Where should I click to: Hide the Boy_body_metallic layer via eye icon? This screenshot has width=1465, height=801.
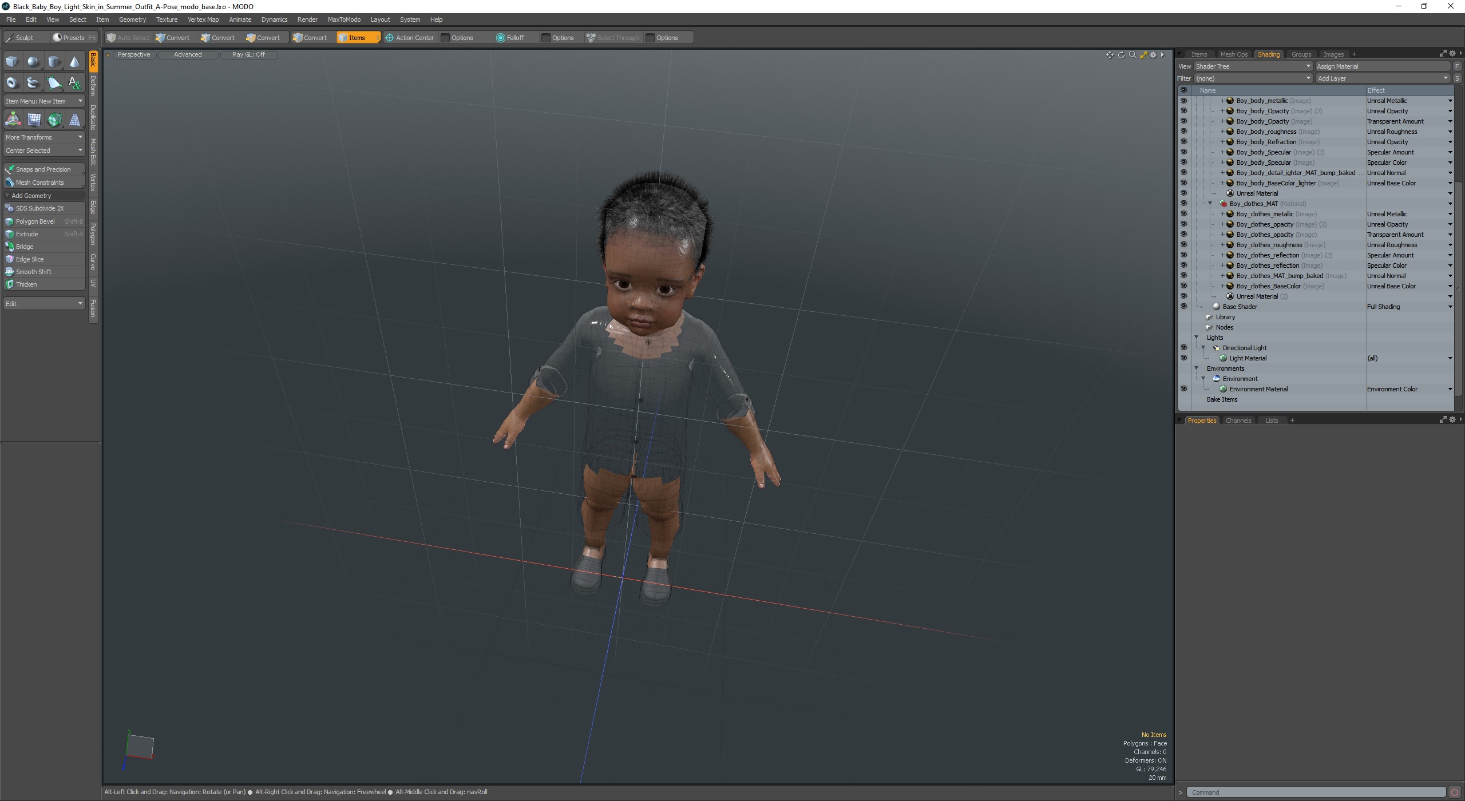click(1183, 101)
